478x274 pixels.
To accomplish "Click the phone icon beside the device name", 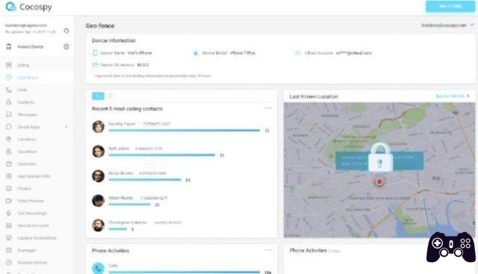I will pyautogui.click(x=9, y=46).
